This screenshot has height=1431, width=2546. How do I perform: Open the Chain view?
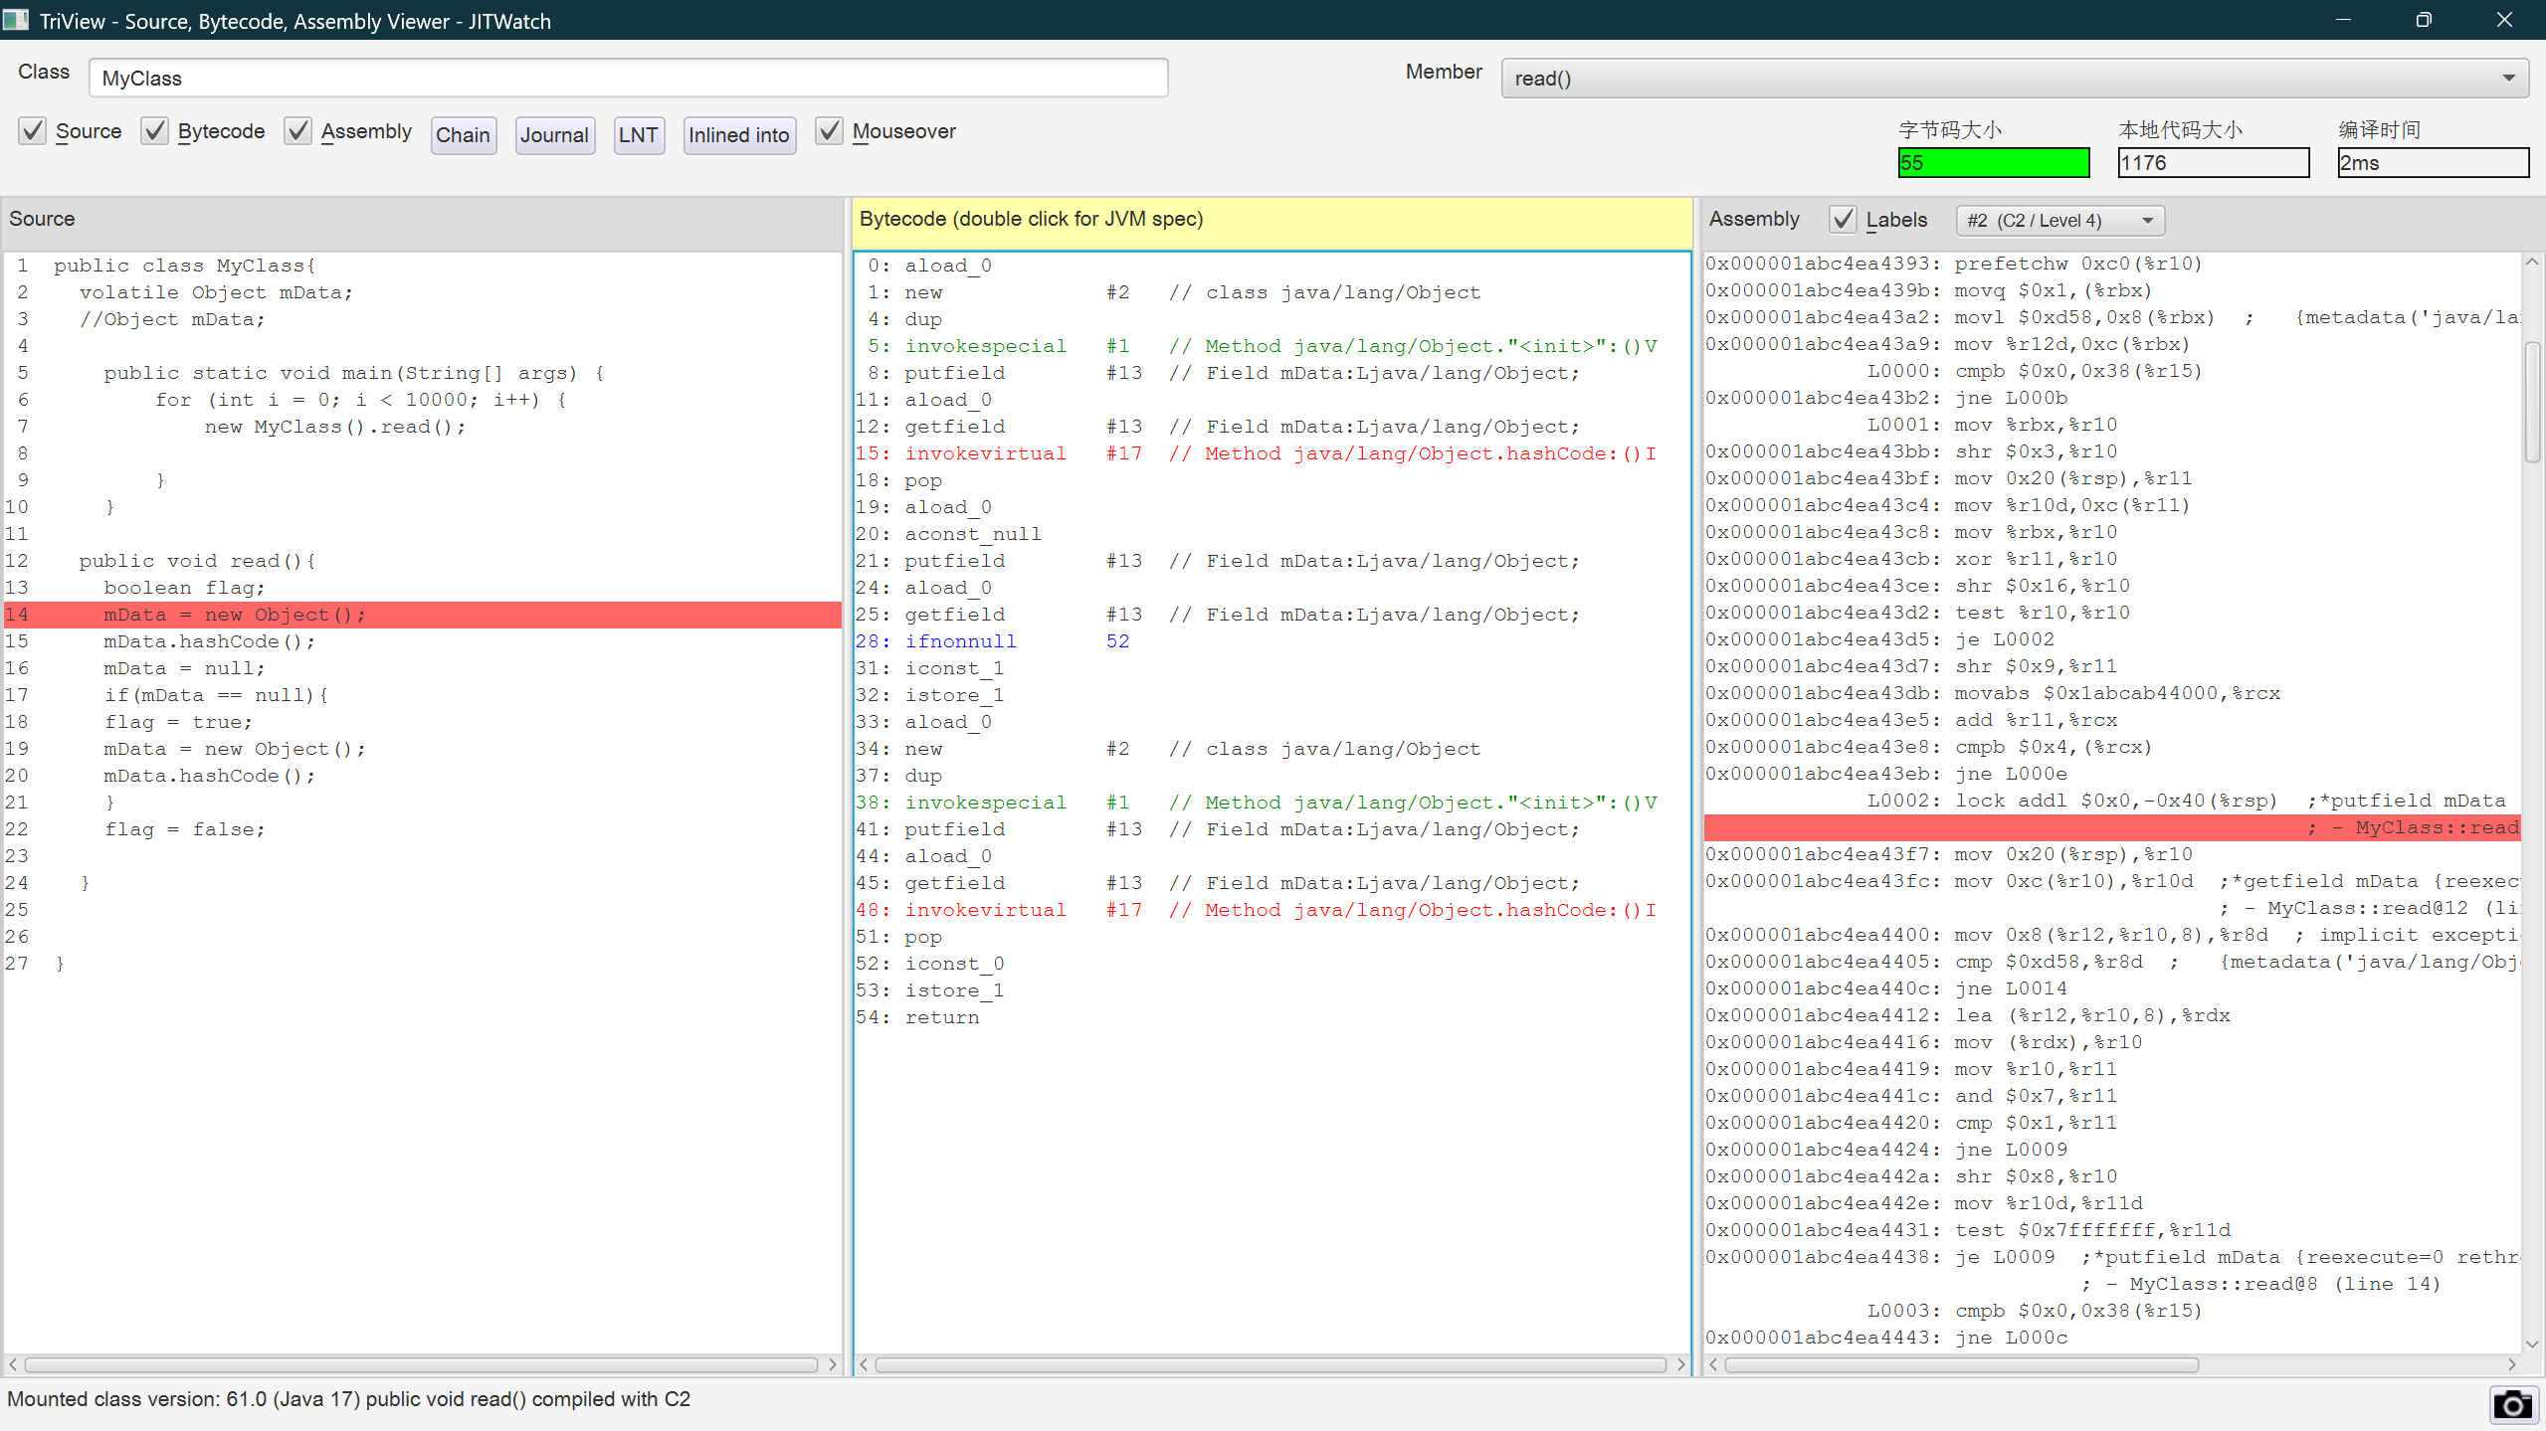pyautogui.click(x=464, y=135)
